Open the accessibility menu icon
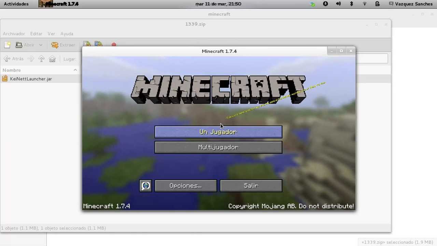The height and width of the screenshot is (246, 437). (x=325, y=4)
